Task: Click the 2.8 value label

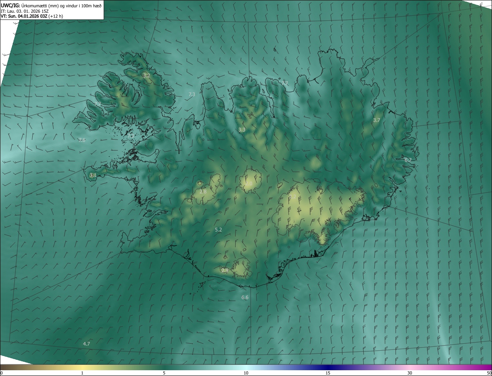Action: coord(203,191)
